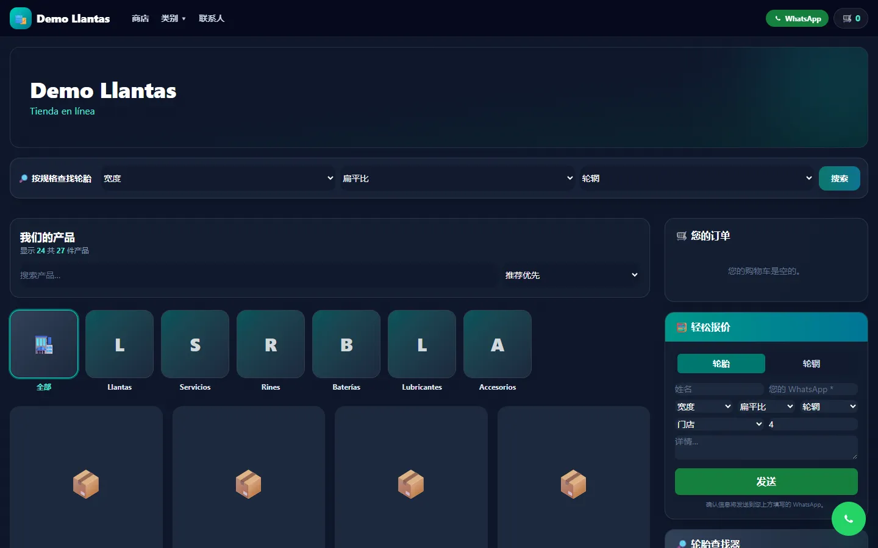The image size is (878, 548).
Task: Click the 搜索 search button
Action: 840,178
